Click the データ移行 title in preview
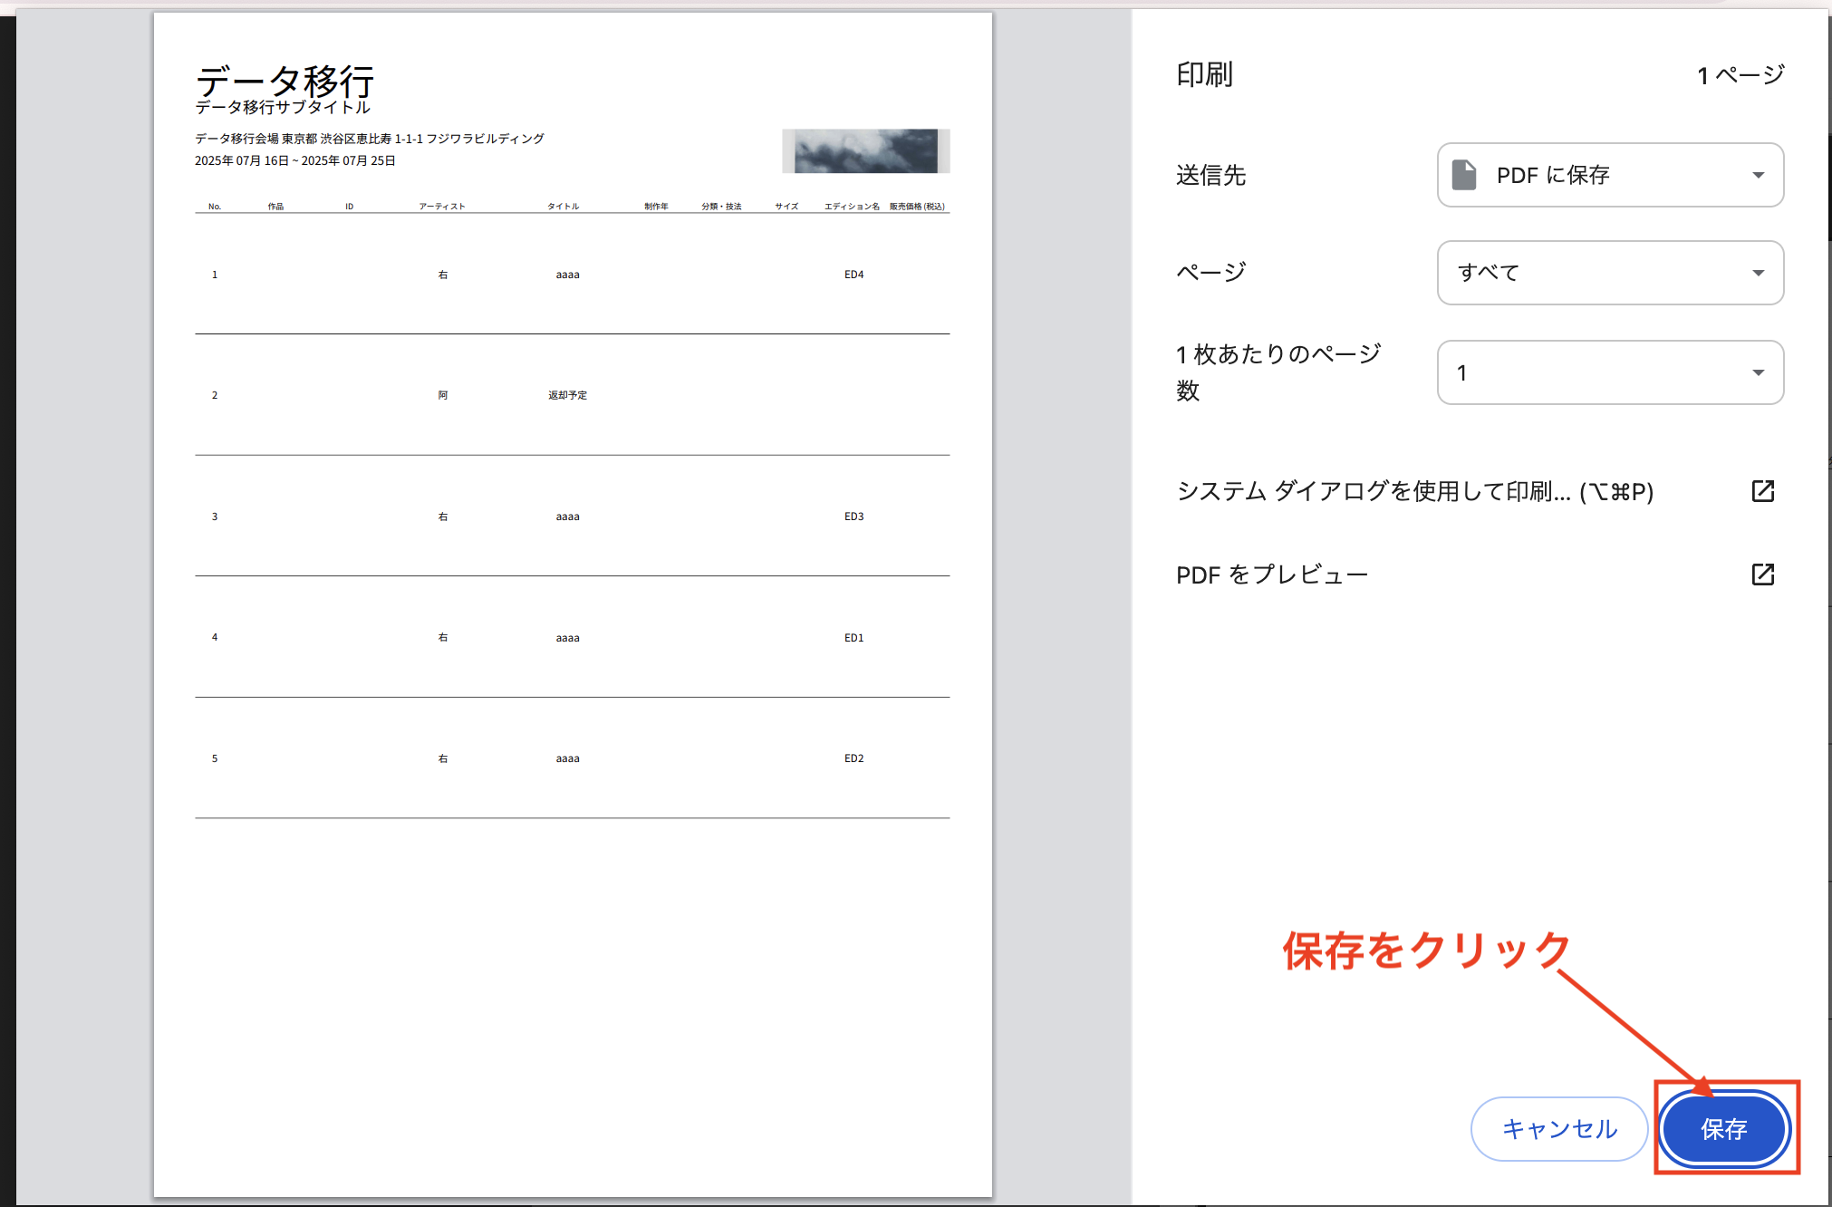The width and height of the screenshot is (1832, 1207). click(284, 81)
